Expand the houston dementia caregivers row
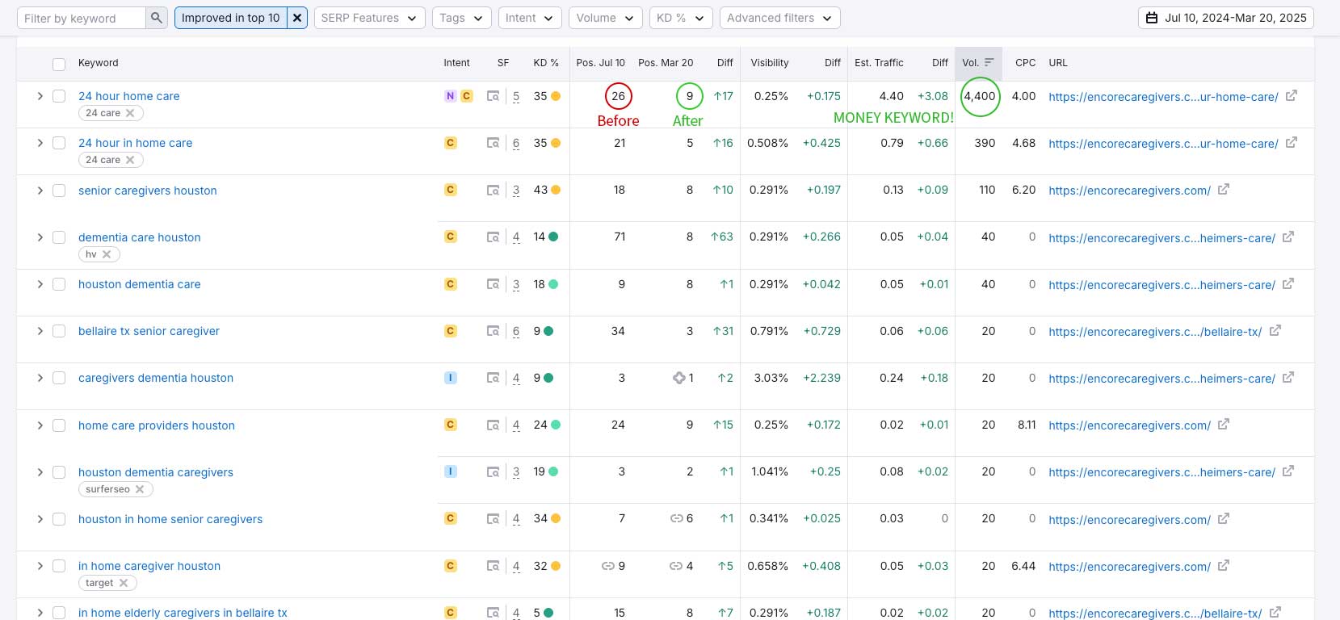 [40, 472]
